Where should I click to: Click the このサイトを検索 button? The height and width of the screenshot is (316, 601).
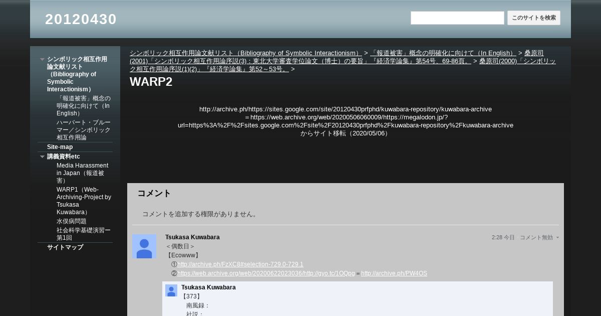[534, 18]
